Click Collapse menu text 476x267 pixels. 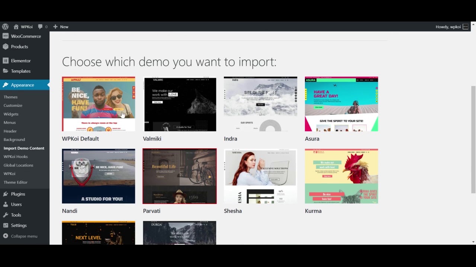point(24,236)
